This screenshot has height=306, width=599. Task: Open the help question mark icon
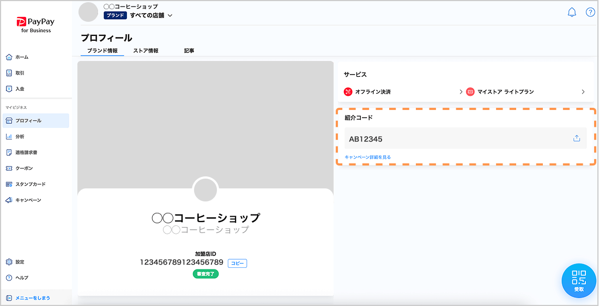click(x=590, y=13)
